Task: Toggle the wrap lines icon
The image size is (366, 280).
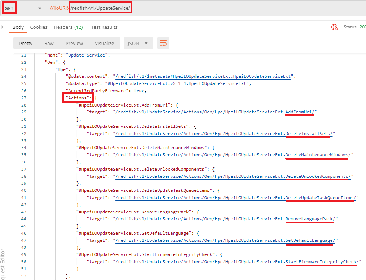Action: click(163, 43)
